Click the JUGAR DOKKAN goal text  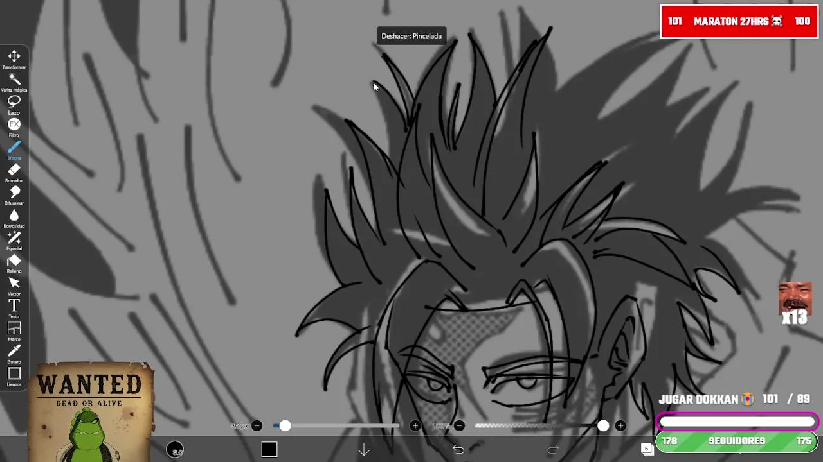(x=706, y=399)
